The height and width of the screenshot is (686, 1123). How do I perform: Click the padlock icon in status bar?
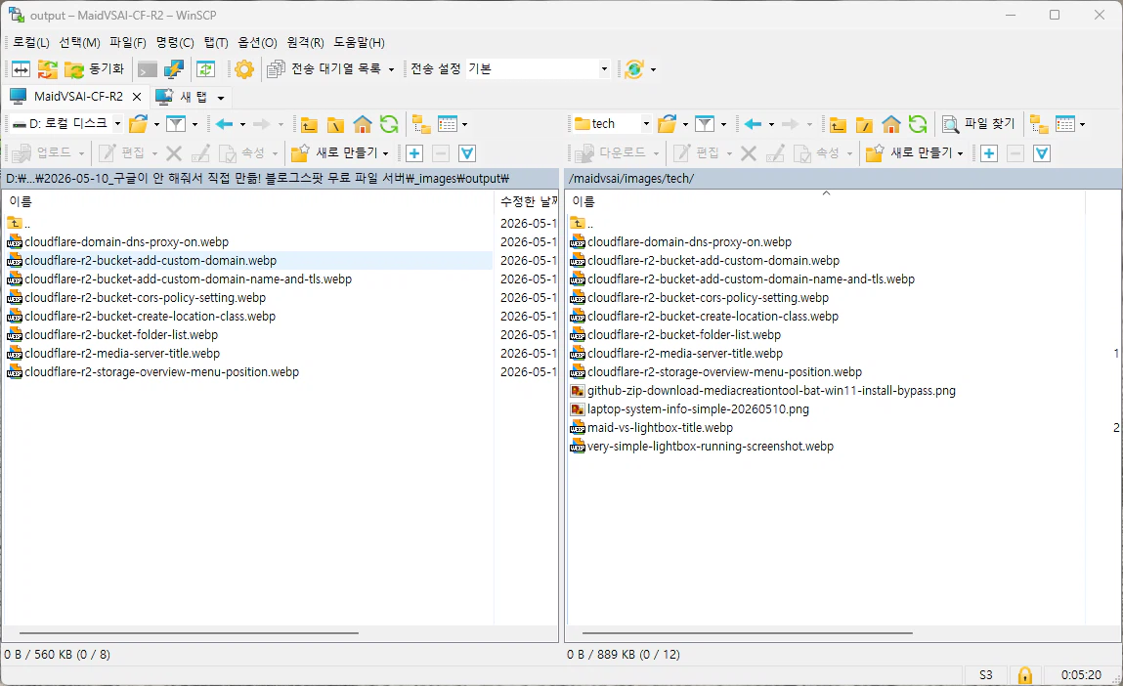point(1025,674)
